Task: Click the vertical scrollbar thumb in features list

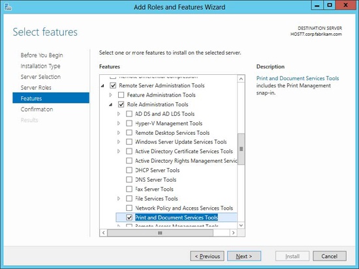Action: tap(241, 149)
